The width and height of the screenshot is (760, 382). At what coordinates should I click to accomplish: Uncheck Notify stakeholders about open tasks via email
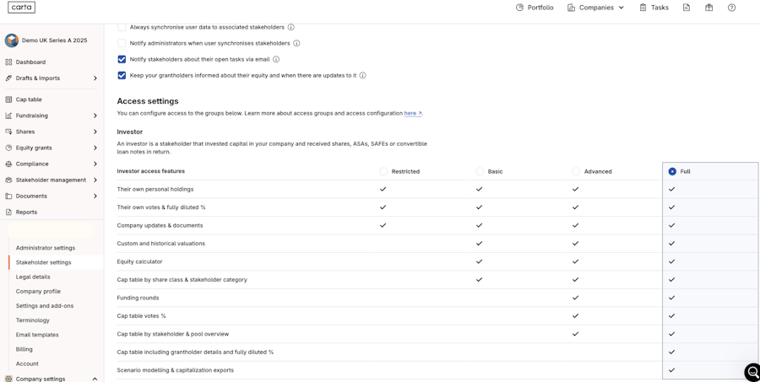[x=122, y=60]
